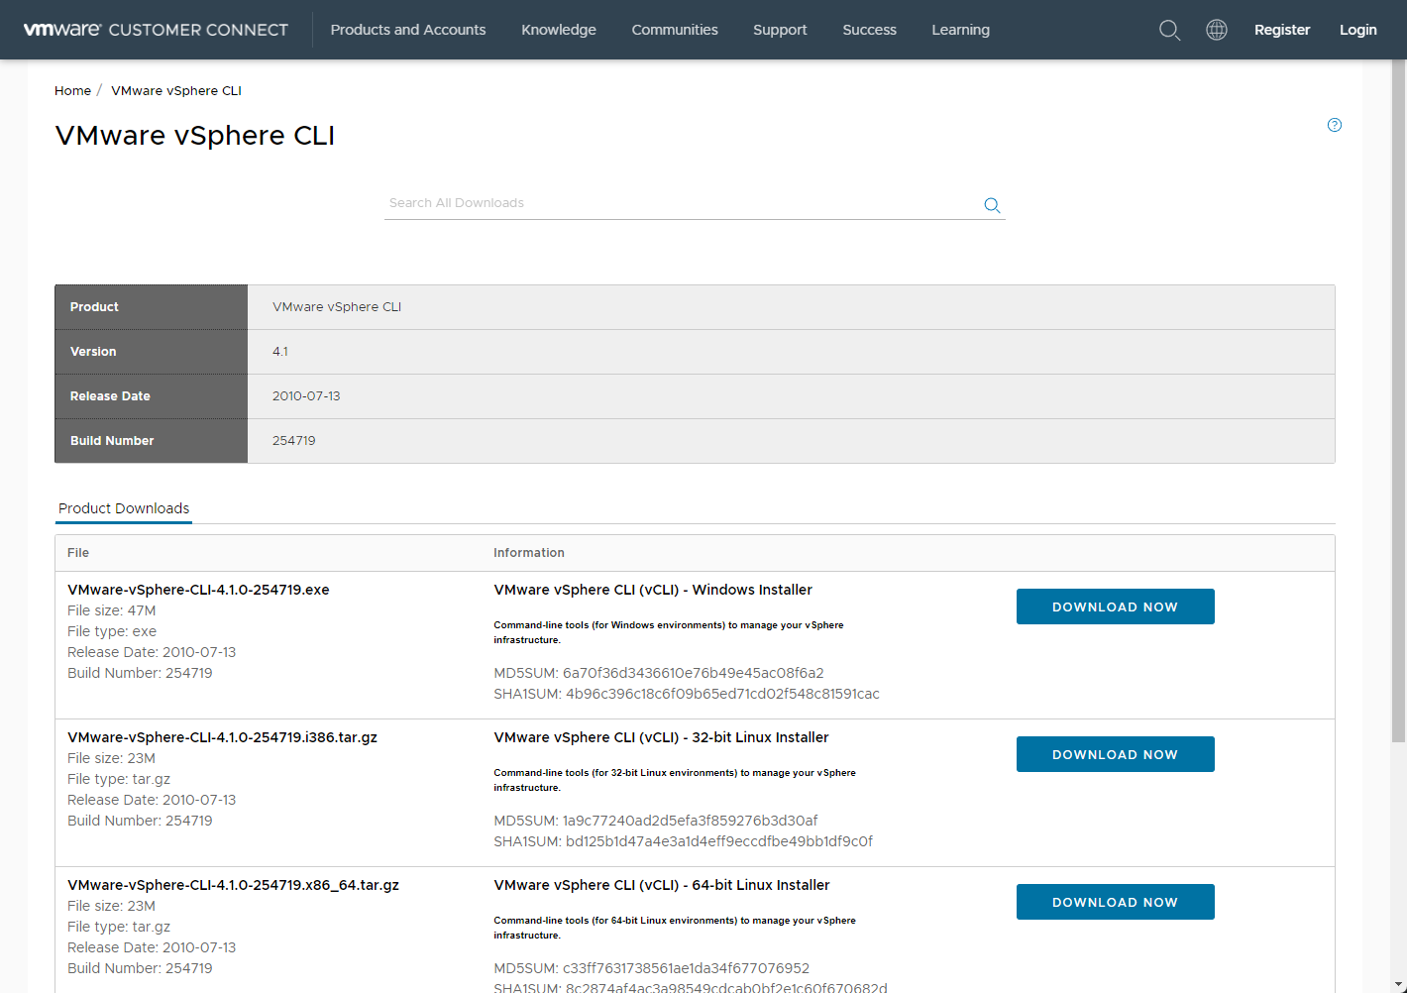
Task: Select the Product Downloads tab
Action: pyautogui.click(x=124, y=508)
